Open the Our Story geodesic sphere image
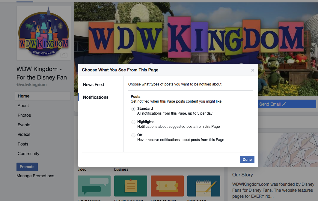The width and height of the screenshot is (318, 201). 288,150
